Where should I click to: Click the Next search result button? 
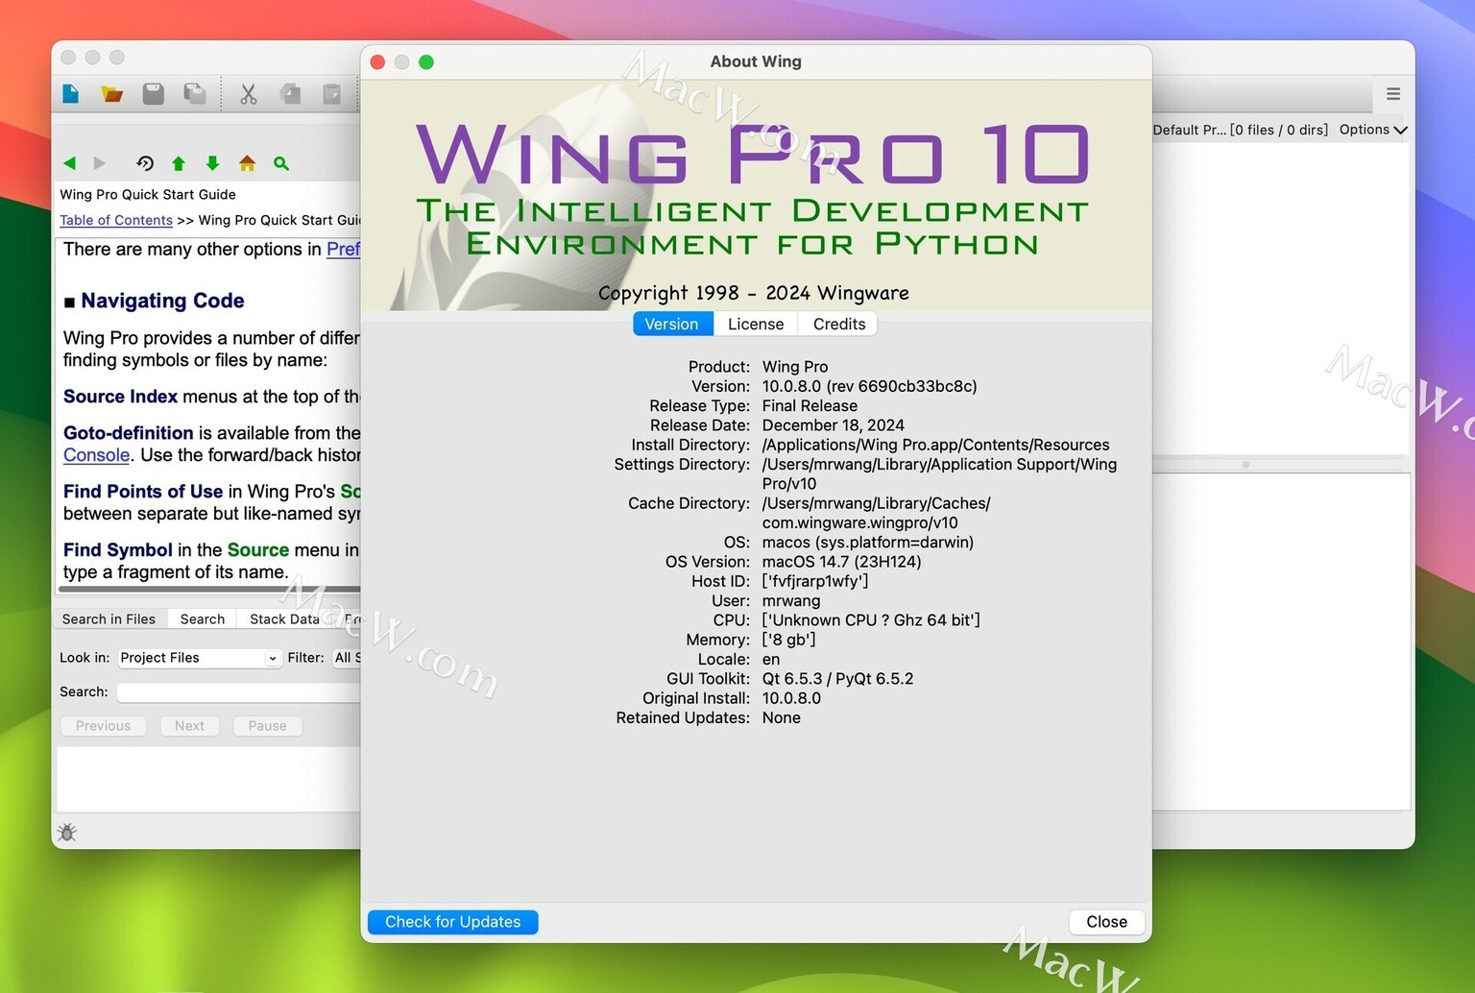pos(189,726)
